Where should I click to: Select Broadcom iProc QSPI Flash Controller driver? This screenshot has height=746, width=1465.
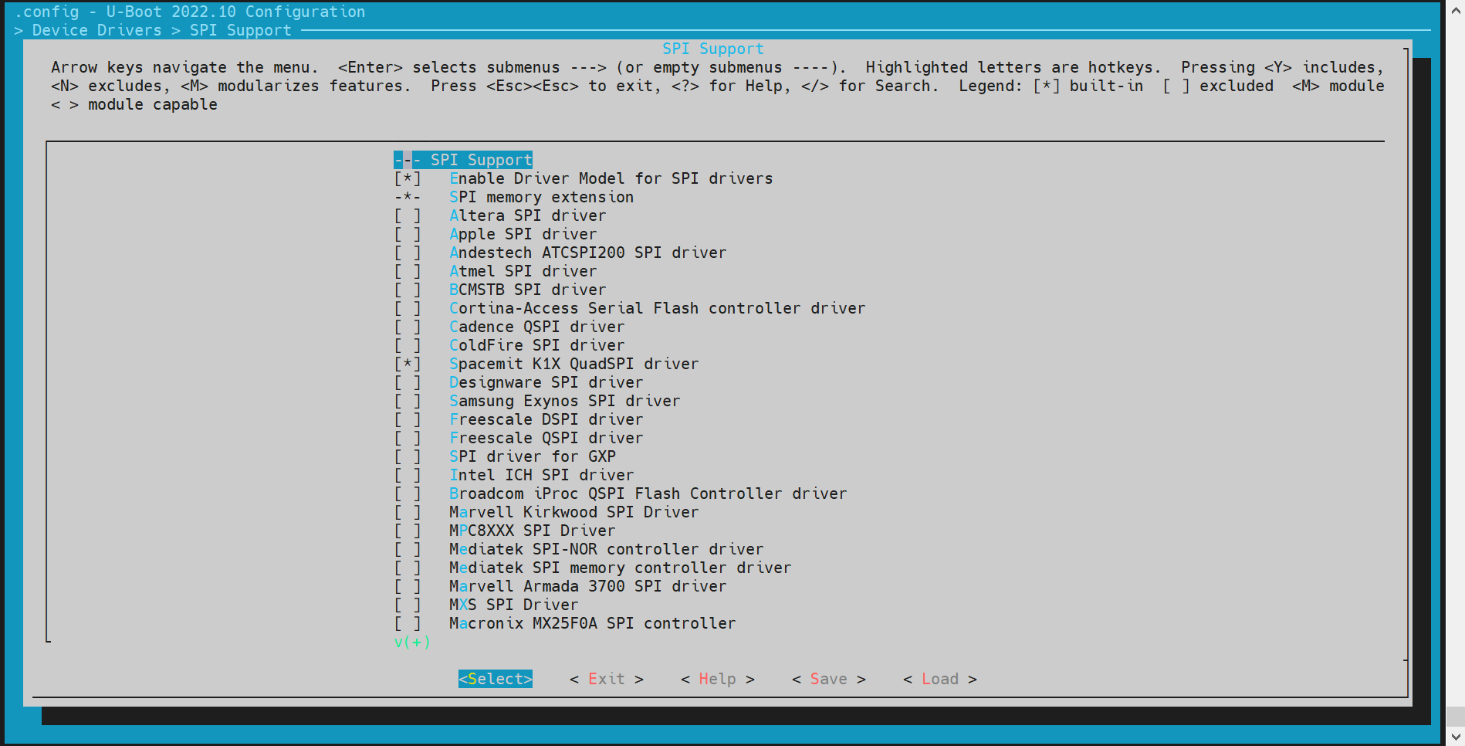[x=648, y=493]
